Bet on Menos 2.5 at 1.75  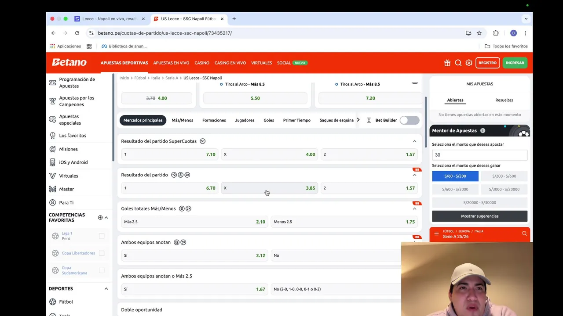pyautogui.click(x=344, y=222)
